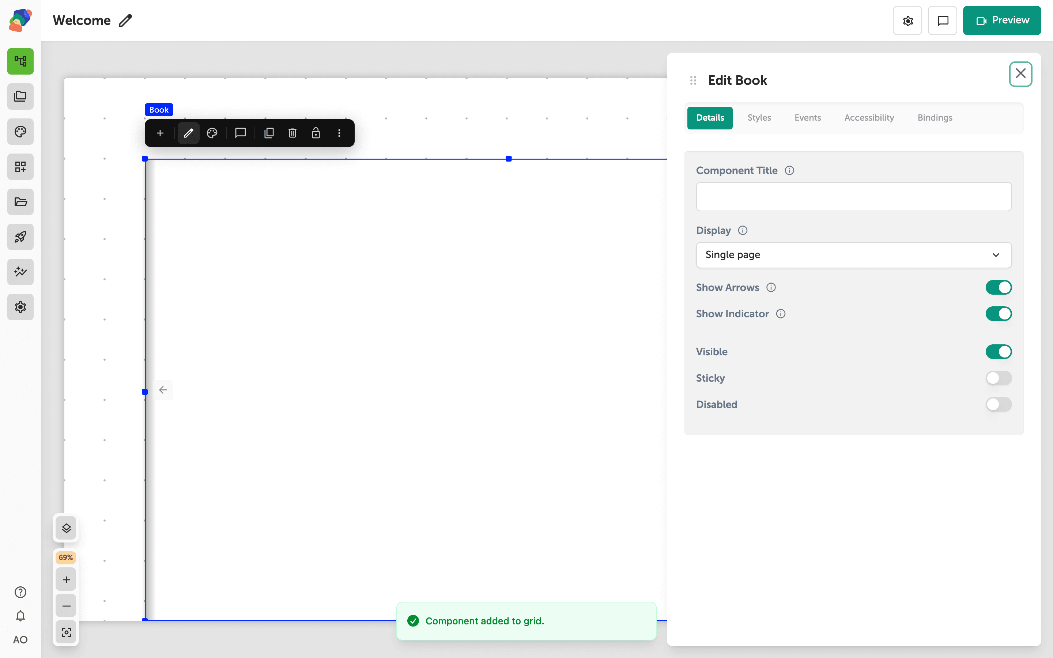Delete the Book component via trash icon
This screenshot has width=1053, height=658.
click(x=292, y=133)
